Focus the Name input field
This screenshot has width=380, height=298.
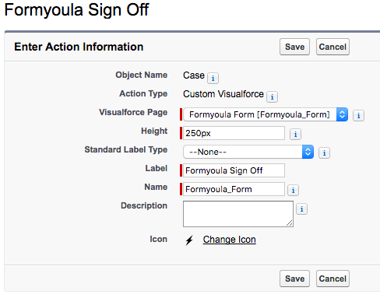tap(234, 189)
